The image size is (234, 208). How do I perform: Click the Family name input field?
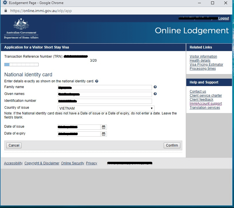pos(105,88)
